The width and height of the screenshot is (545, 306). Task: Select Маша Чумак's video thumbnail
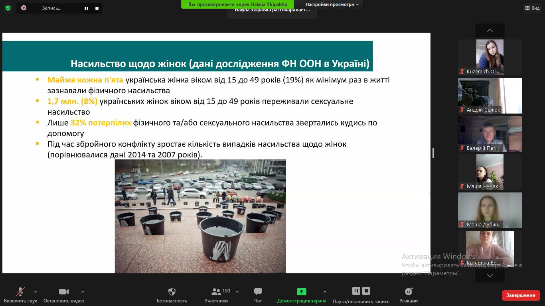tap(490, 172)
